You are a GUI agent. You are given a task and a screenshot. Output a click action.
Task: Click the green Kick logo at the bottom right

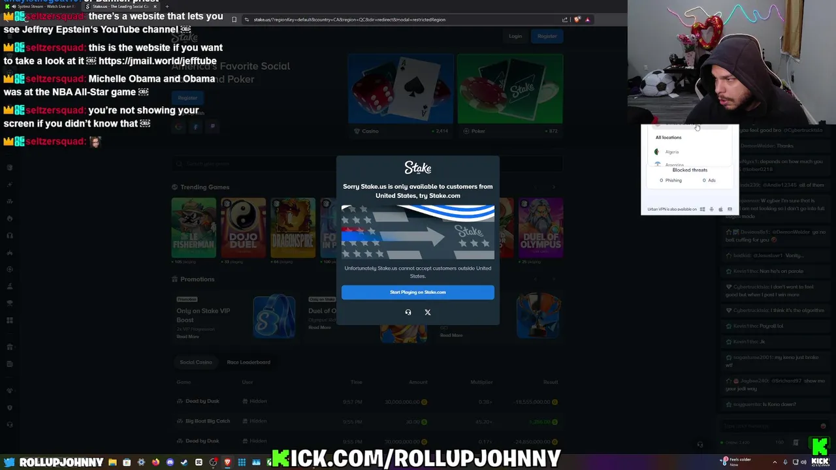[820, 446]
